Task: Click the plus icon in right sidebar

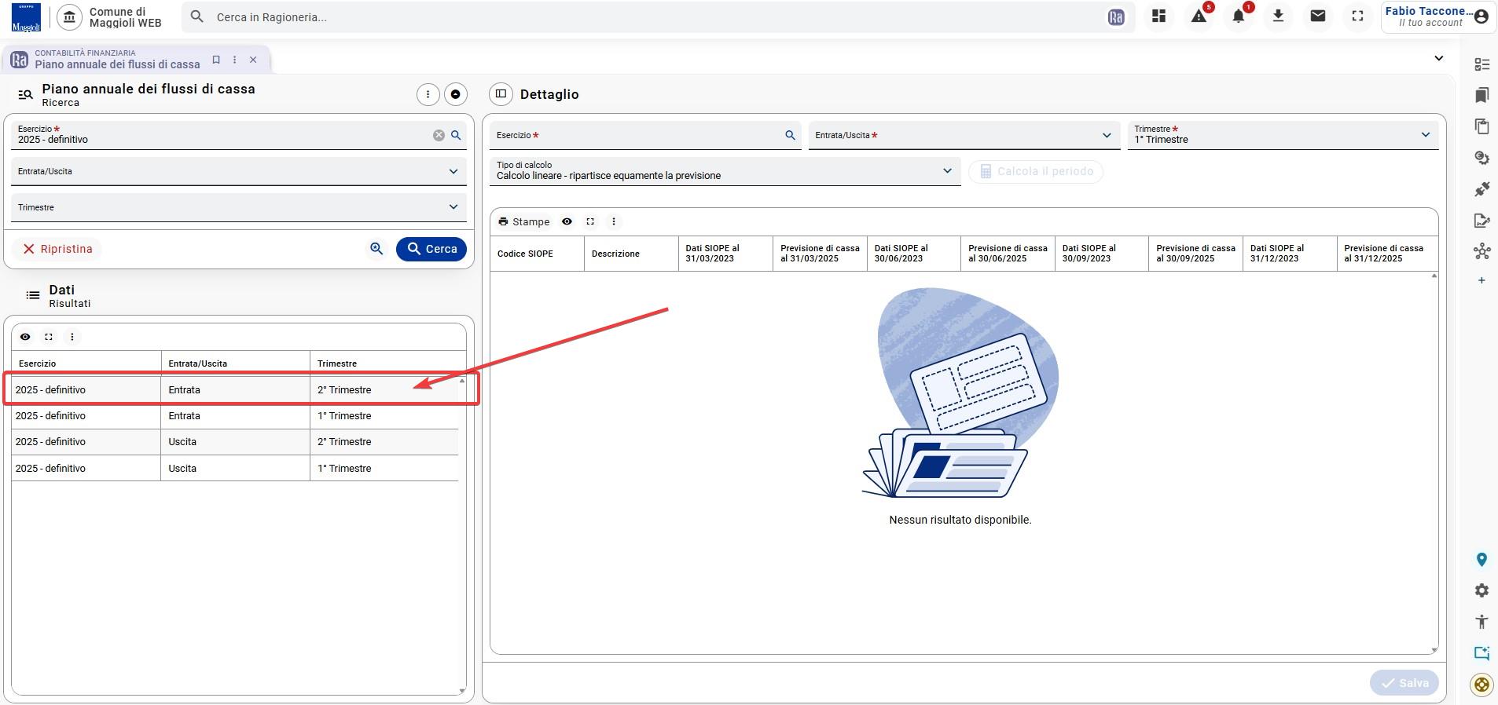Action: pos(1481,280)
